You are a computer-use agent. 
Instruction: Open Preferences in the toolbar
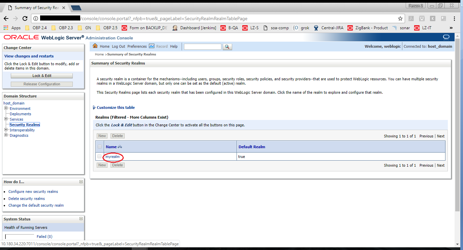tap(137, 46)
